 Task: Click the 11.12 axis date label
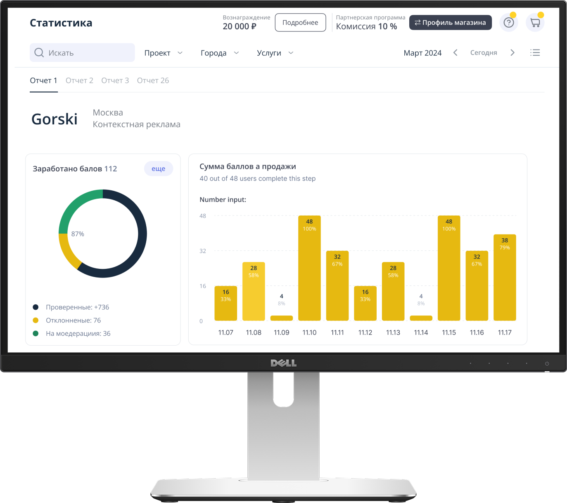[365, 332]
